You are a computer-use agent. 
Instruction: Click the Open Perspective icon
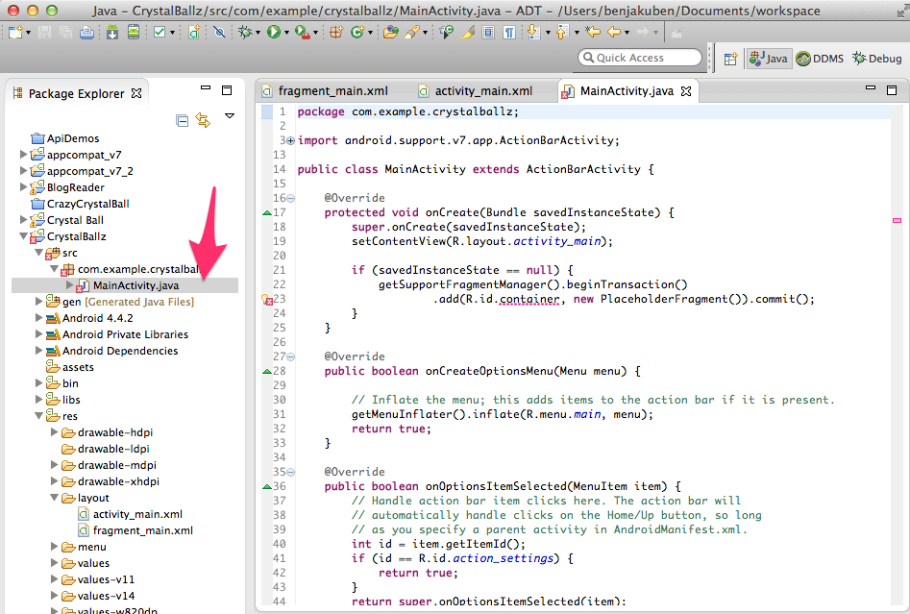[730, 58]
